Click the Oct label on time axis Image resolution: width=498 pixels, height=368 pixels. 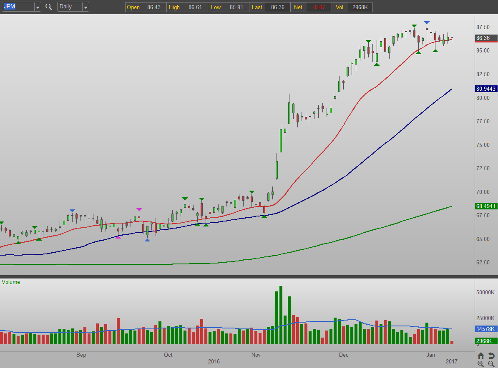click(168, 355)
